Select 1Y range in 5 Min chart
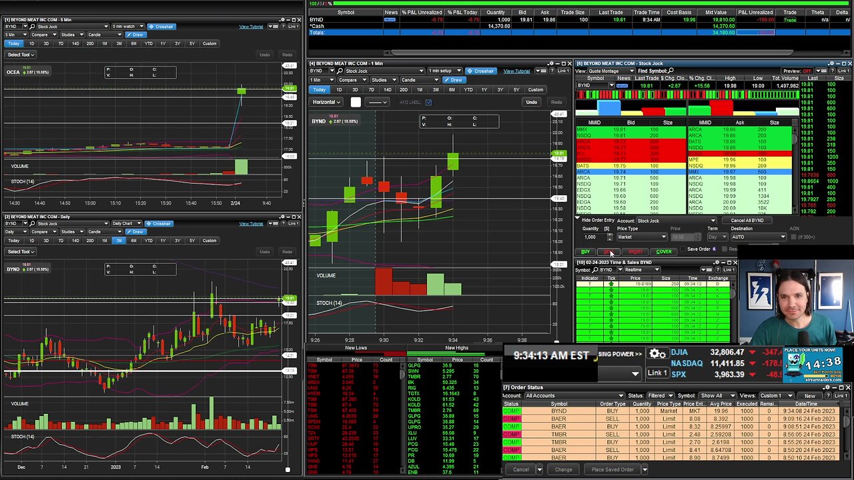 click(163, 43)
